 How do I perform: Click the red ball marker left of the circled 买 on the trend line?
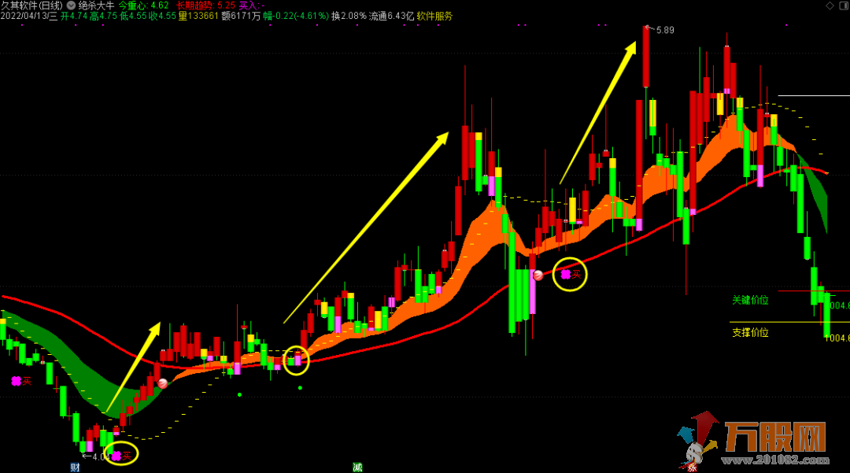[x=538, y=275]
